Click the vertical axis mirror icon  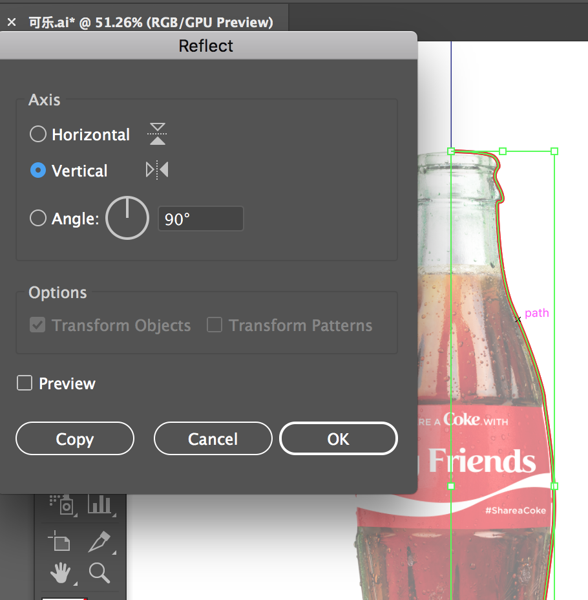pyautogui.click(x=157, y=170)
